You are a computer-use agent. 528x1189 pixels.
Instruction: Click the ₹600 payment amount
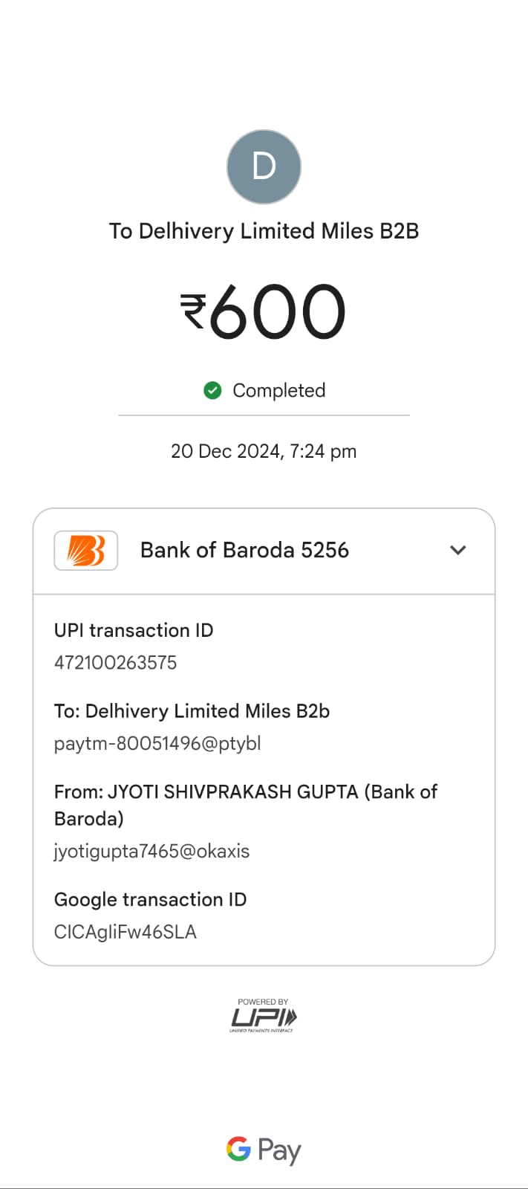coord(264,312)
